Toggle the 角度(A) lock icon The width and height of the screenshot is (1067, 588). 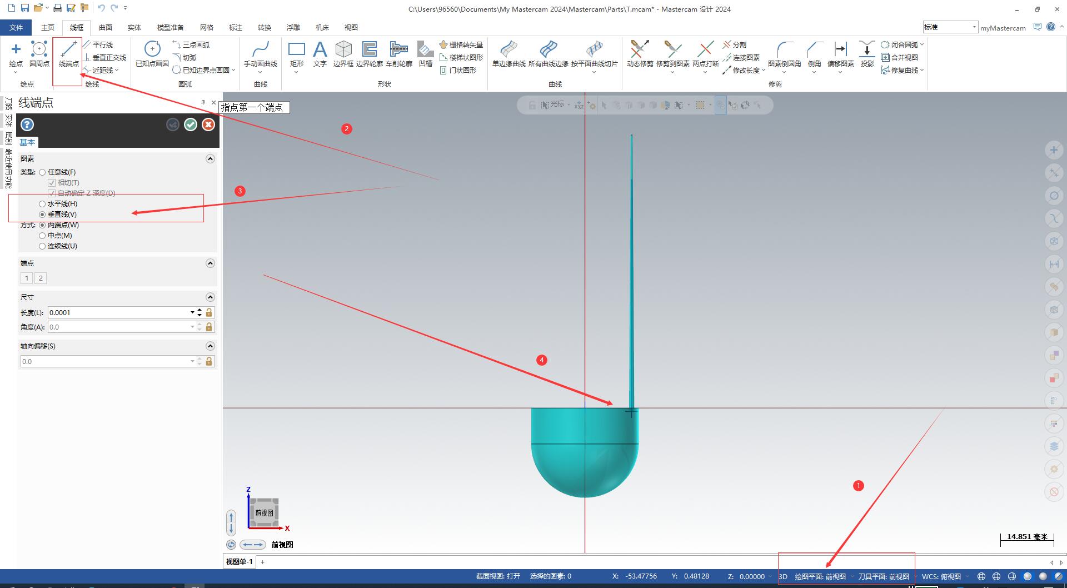(x=209, y=327)
